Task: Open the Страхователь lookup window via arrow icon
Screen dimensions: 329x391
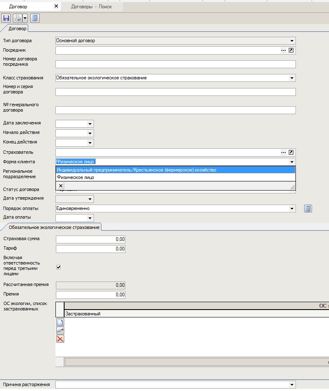Action: tap(291, 153)
